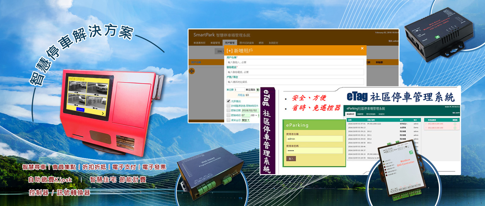This screenshot has width=485, height=206.
Task: Click green info icon in second device row
Action: pos(455,128)
